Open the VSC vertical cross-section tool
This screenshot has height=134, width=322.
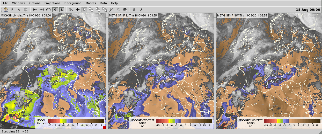(x=118, y=10)
